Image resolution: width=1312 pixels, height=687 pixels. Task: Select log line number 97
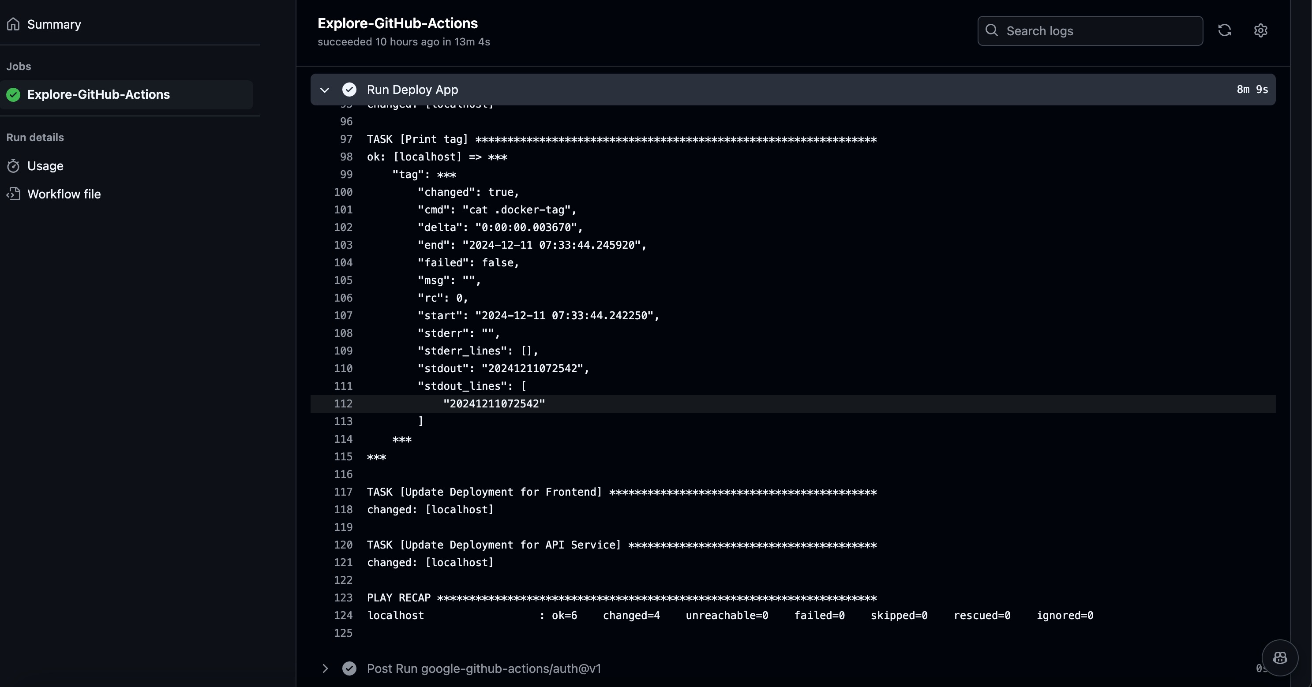click(x=346, y=139)
